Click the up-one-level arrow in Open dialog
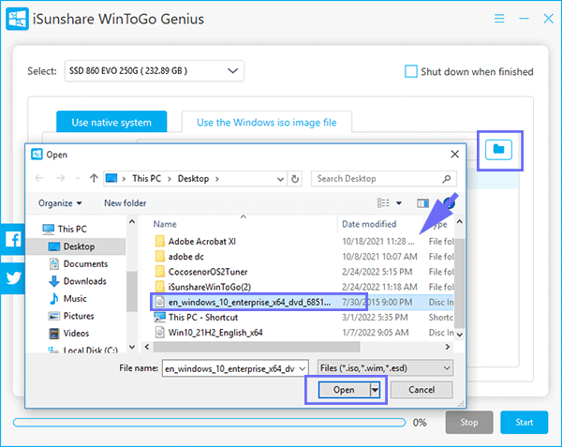Screen dimensions: 562x447 coord(94,178)
